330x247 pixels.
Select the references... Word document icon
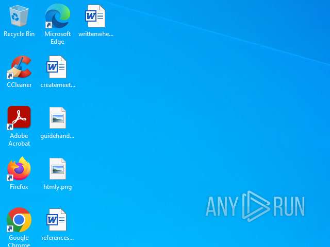(56, 220)
